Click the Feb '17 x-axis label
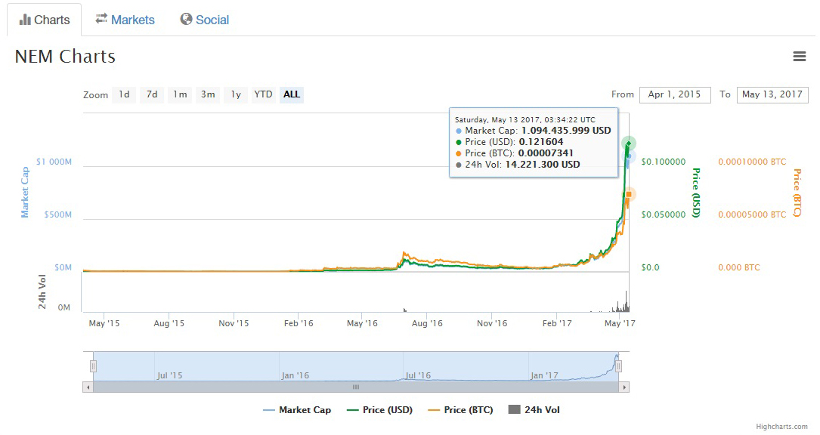The image size is (820, 435). tap(557, 323)
